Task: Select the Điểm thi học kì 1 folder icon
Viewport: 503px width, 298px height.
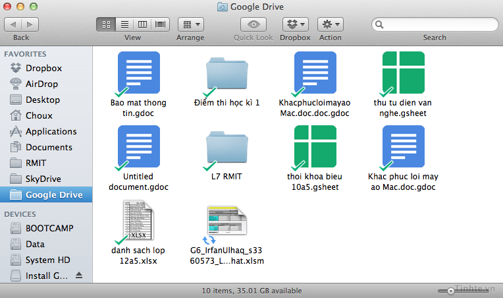Action: pos(226,73)
